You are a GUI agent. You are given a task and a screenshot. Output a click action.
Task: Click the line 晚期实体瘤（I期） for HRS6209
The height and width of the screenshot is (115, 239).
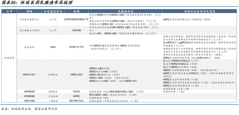pos(174,92)
